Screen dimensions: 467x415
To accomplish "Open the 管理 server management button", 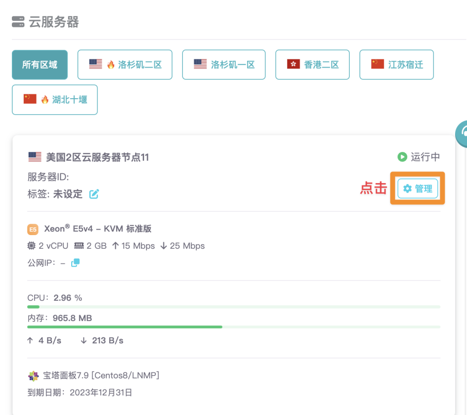I will point(418,189).
